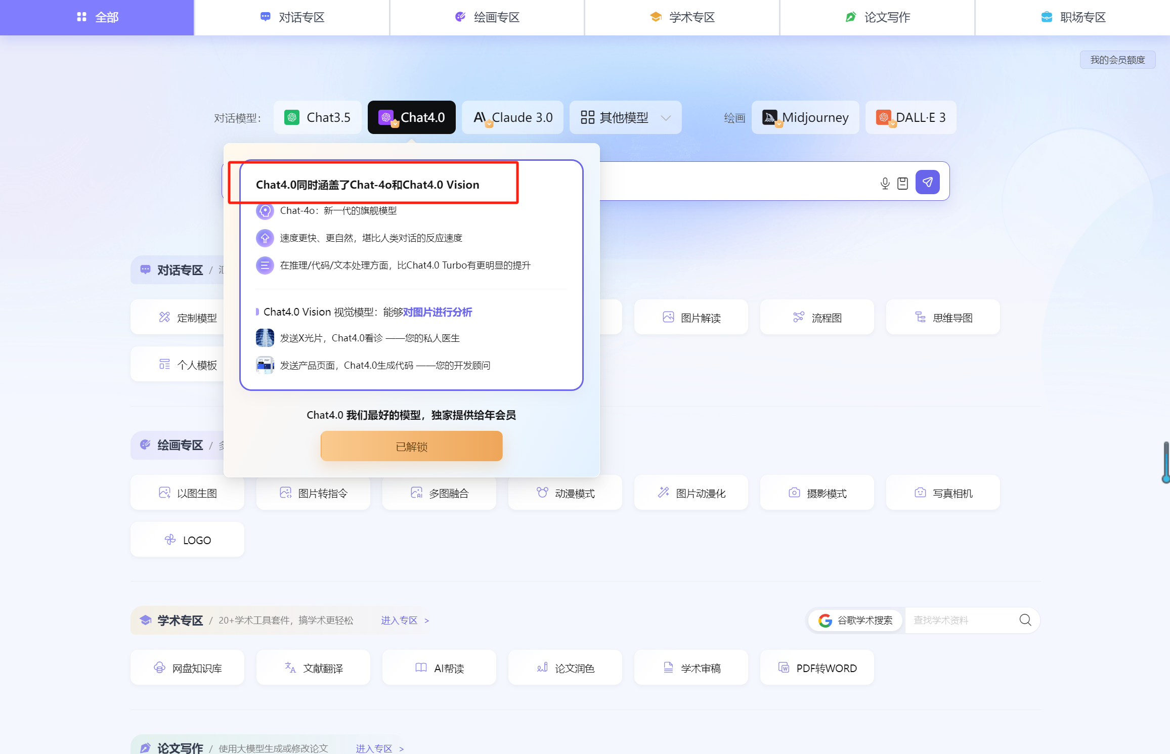Click the 已解锁 unlock button
The height and width of the screenshot is (754, 1170).
point(411,446)
